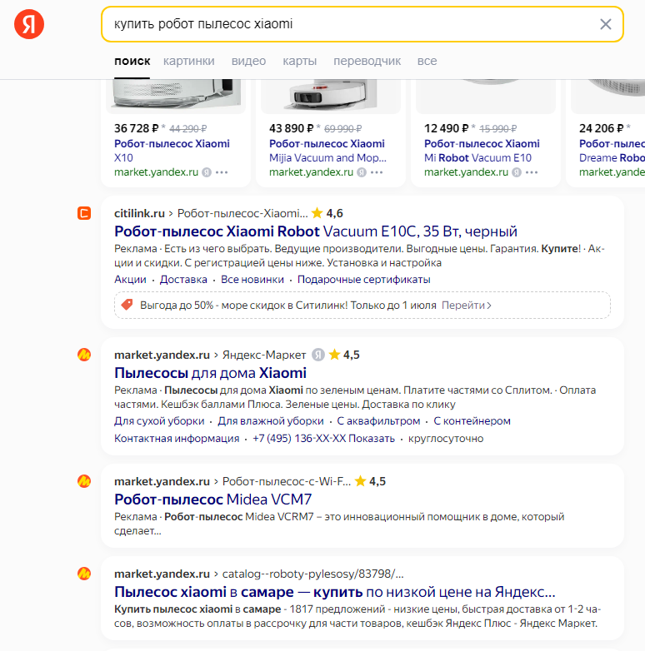Click Перейти in Citilink promo banner
This screenshot has width=645, height=651.
pos(467,306)
